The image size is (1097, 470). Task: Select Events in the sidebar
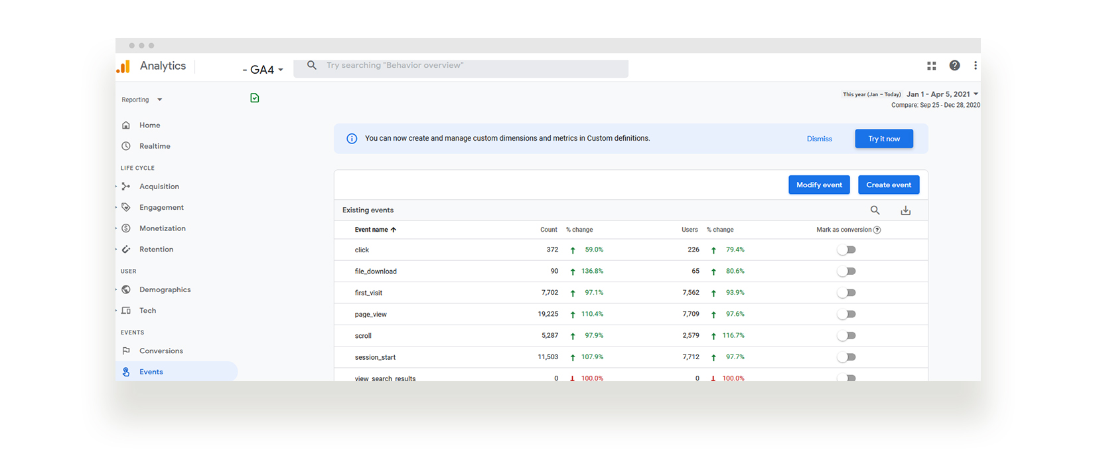click(x=177, y=372)
